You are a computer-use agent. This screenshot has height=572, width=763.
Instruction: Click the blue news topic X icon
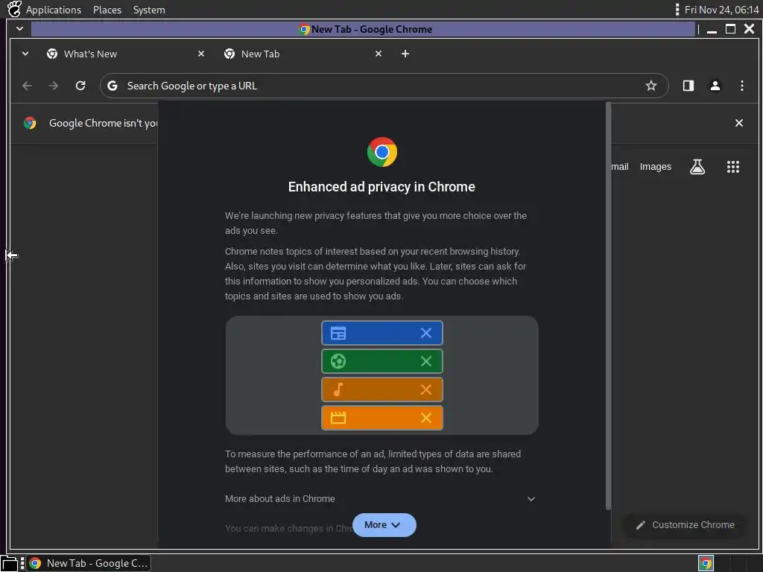coord(425,333)
